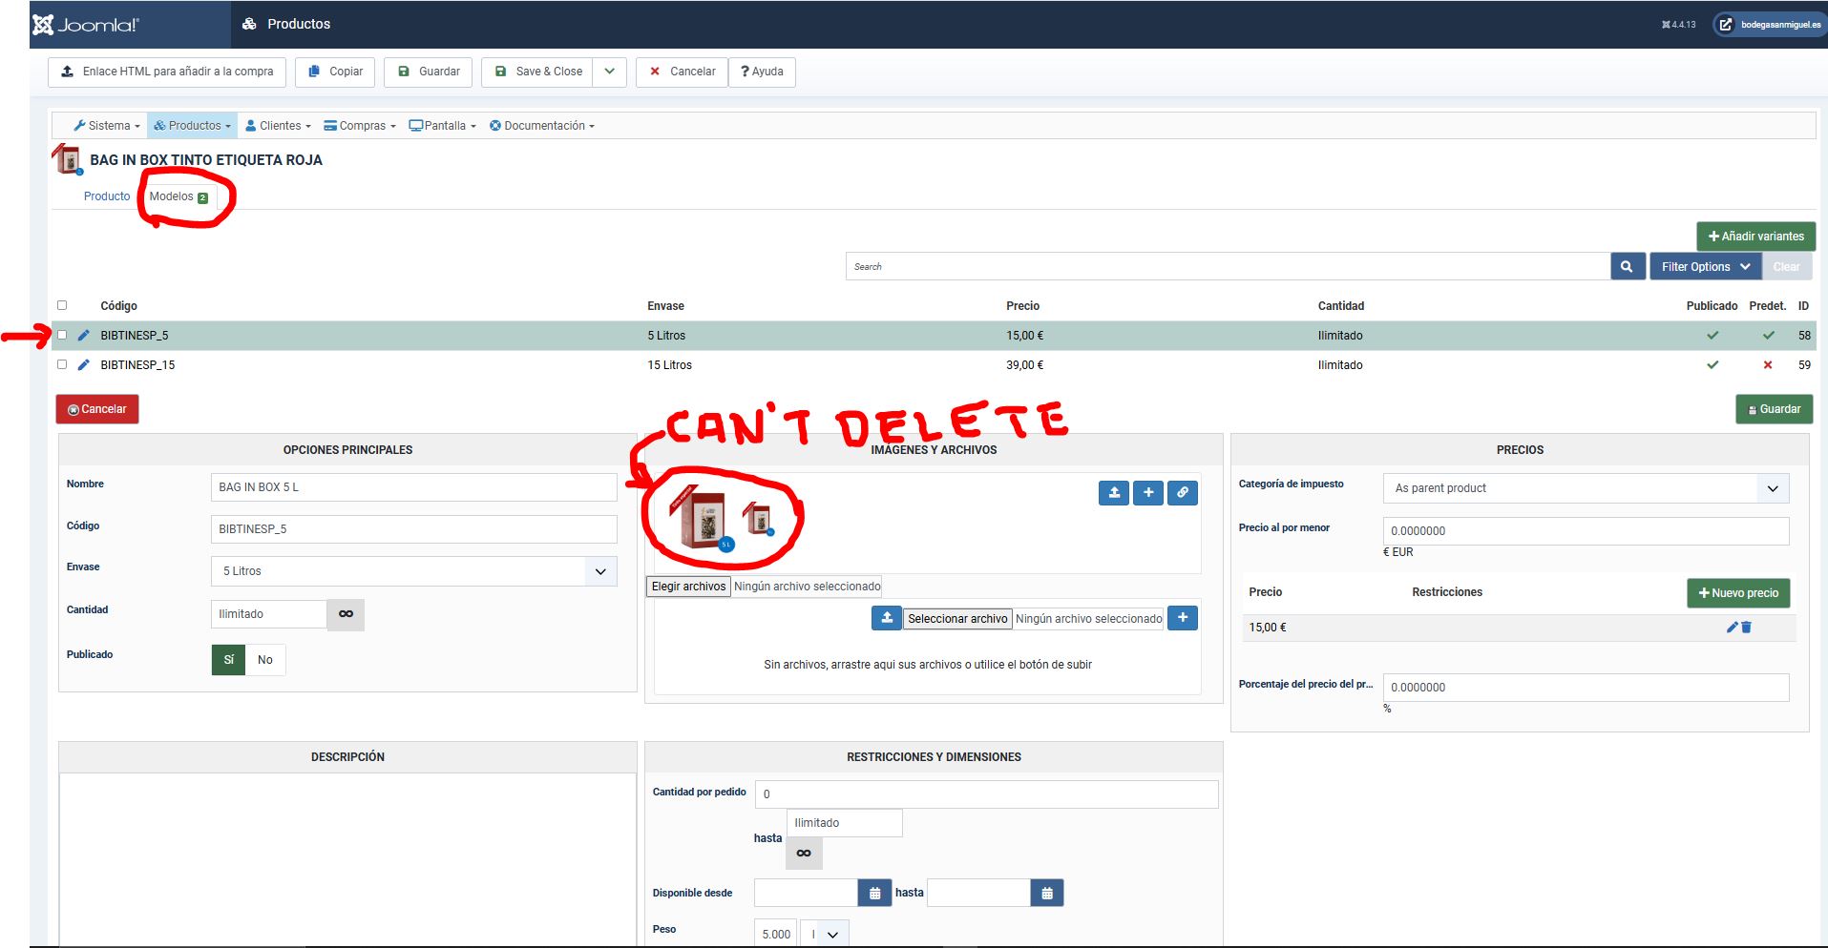
Task: Click plus icon next to file selector
Action: [x=1183, y=618]
